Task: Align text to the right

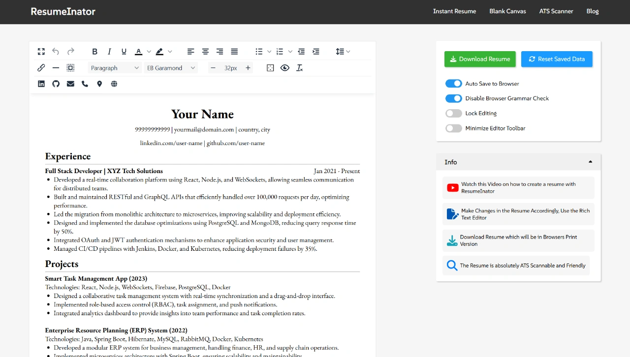Action: coord(220,52)
